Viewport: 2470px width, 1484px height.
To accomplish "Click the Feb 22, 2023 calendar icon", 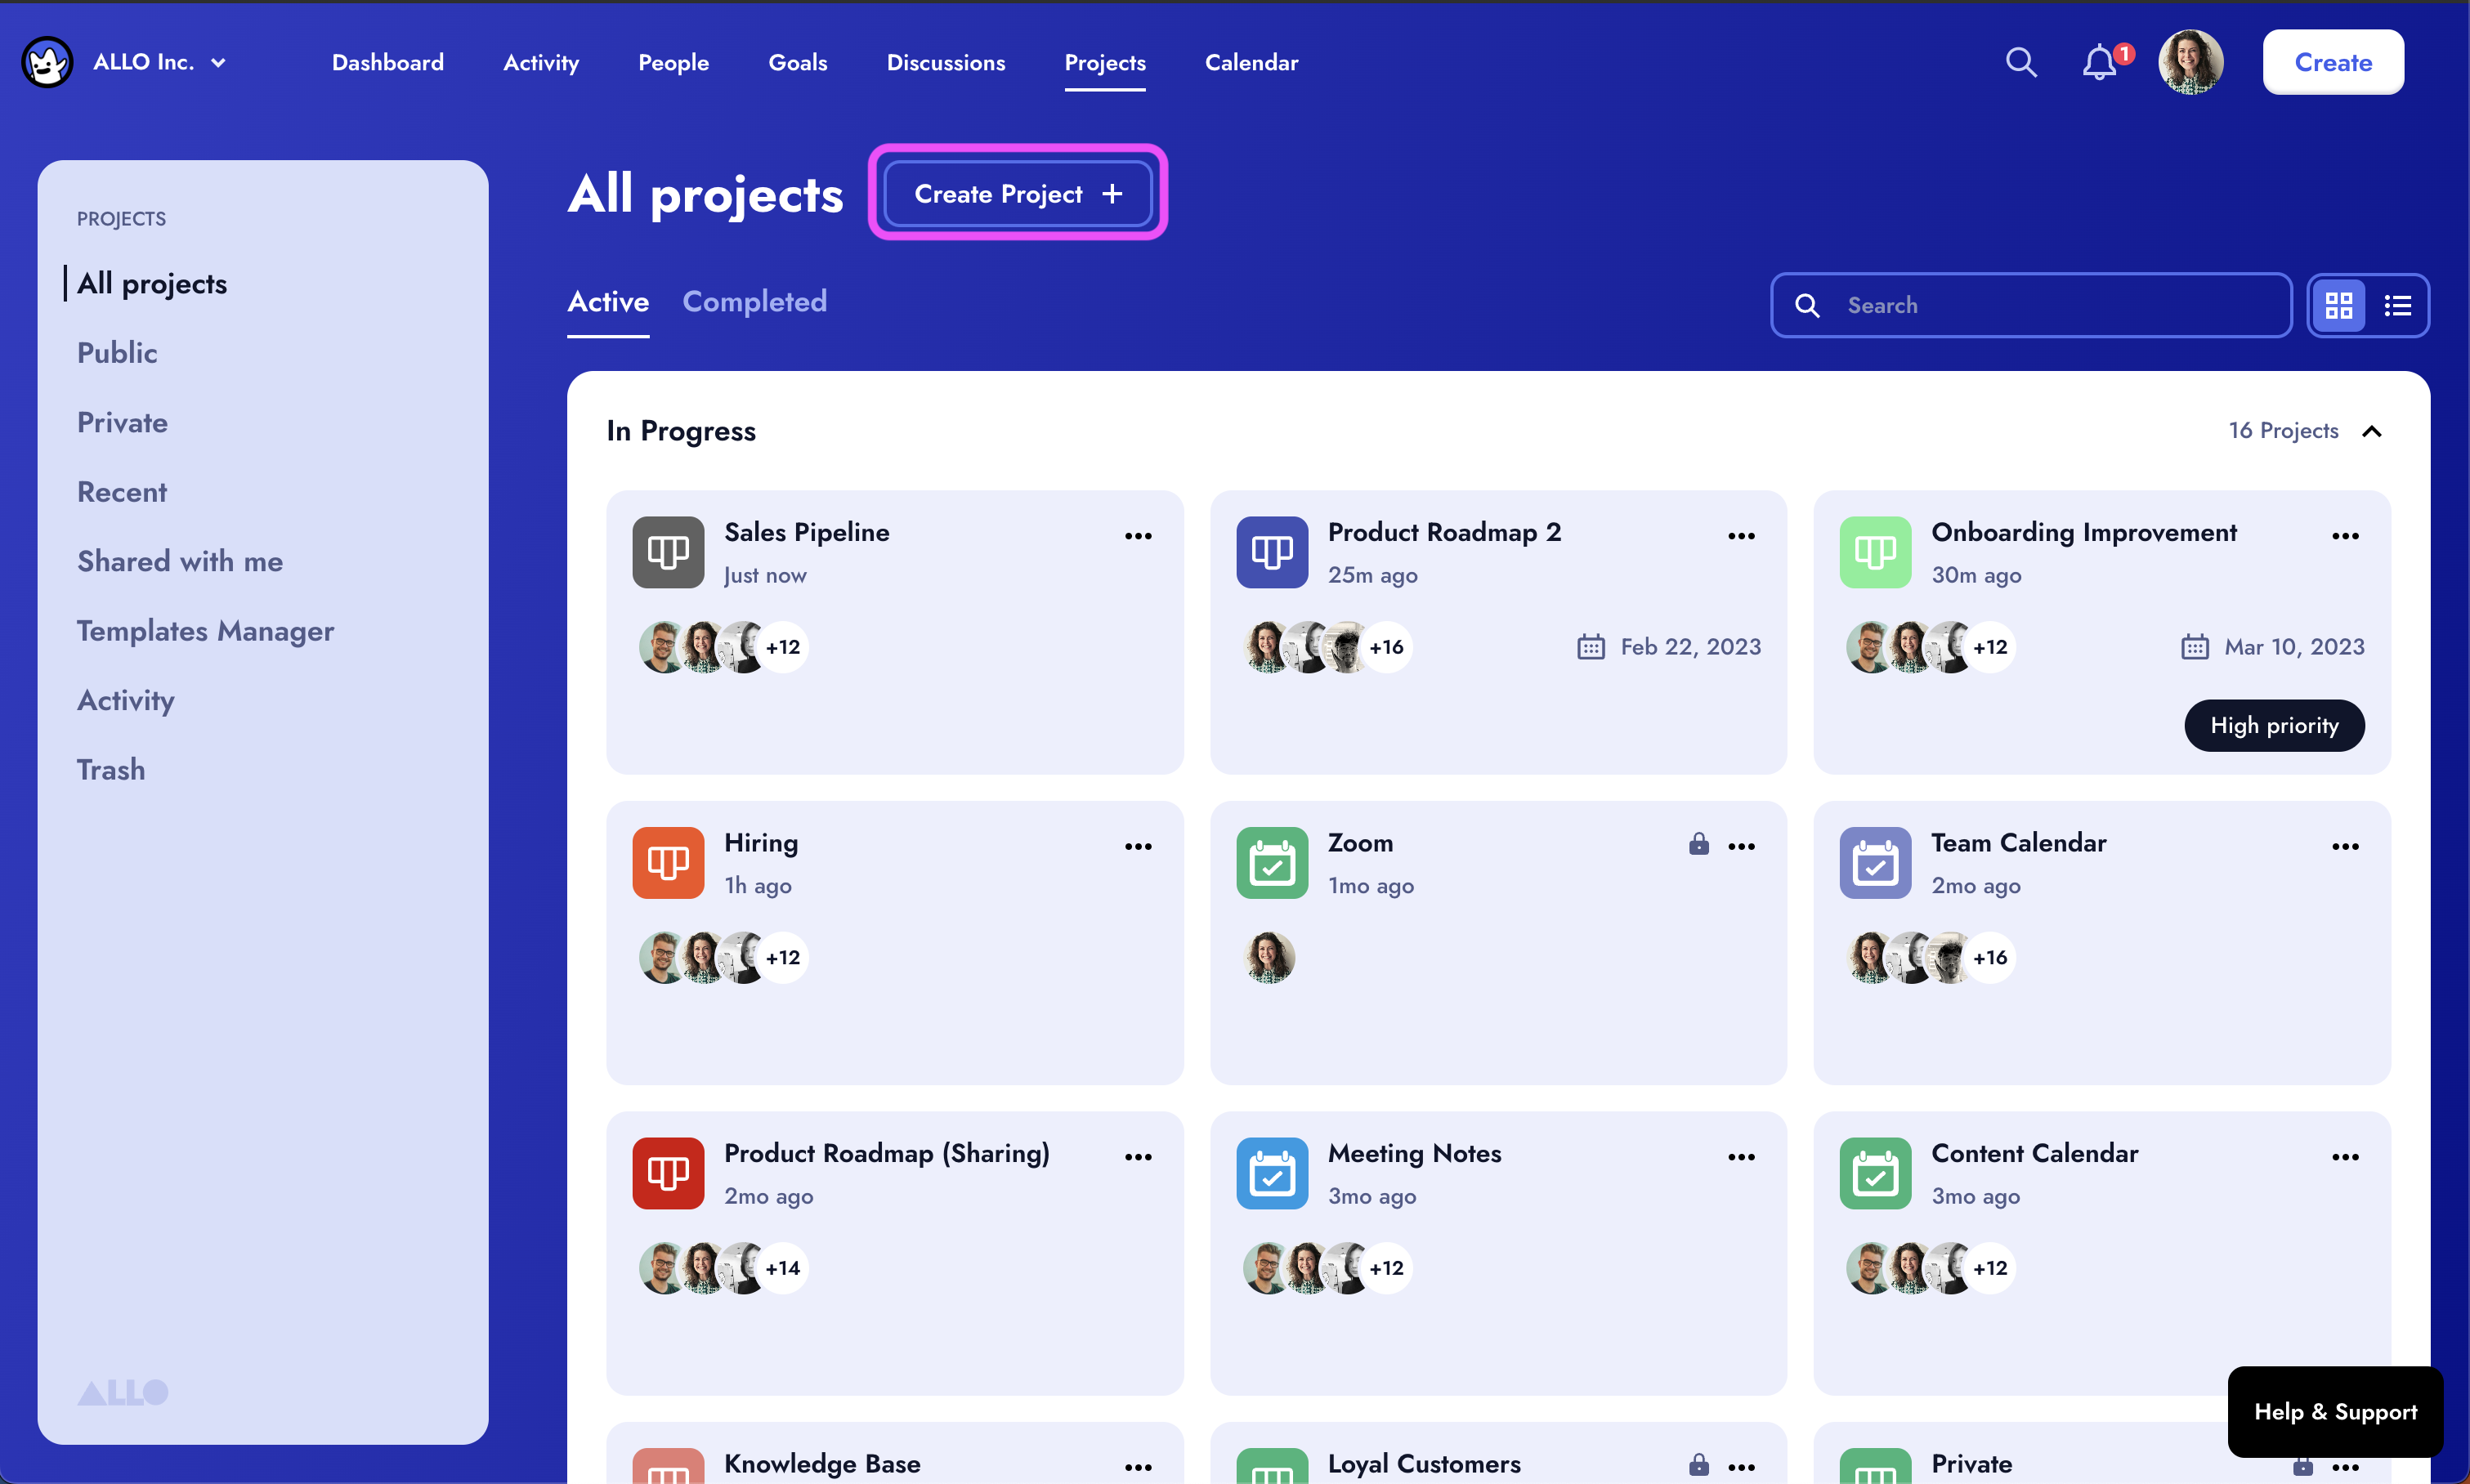I will [x=1590, y=647].
